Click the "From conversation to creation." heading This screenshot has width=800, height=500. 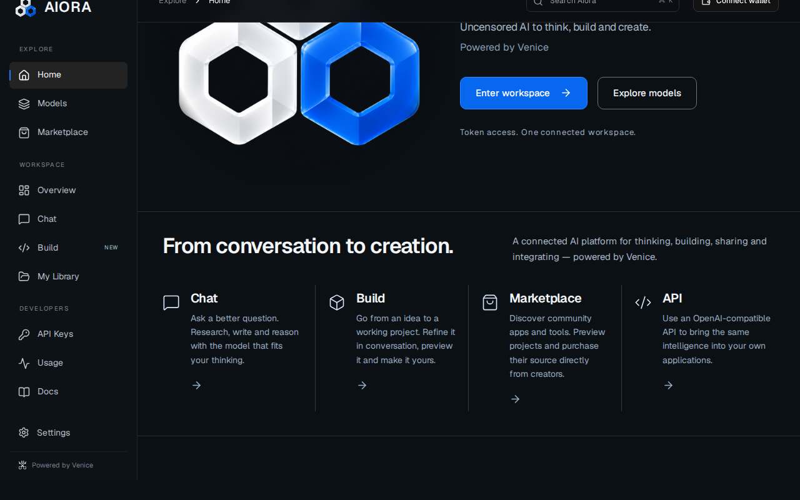point(308,246)
